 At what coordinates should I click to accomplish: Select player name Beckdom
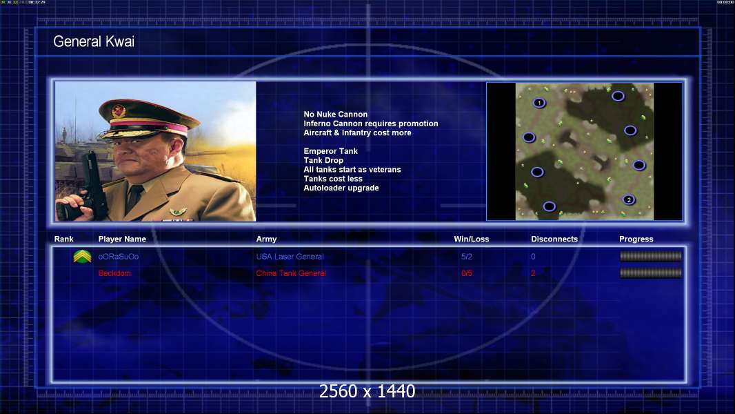tap(114, 273)
